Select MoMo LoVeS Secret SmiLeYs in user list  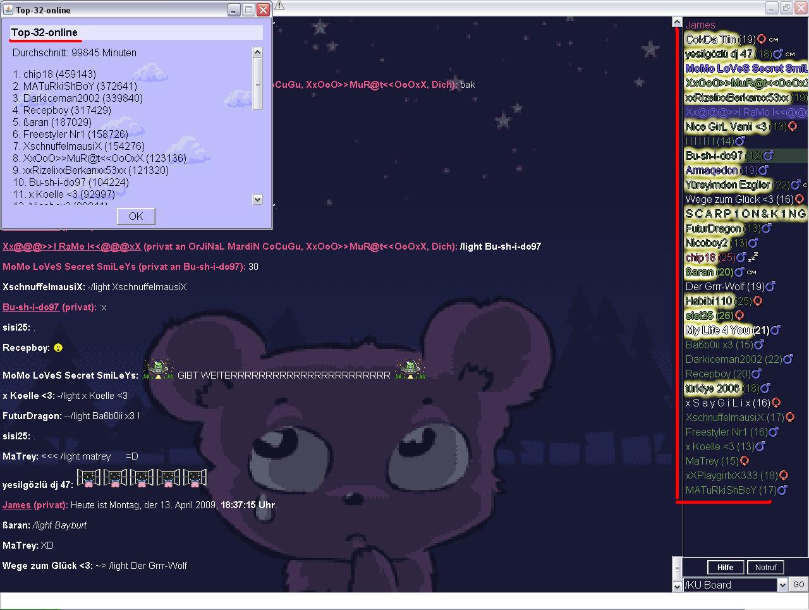pyautogui.click(x=746, y=68)
